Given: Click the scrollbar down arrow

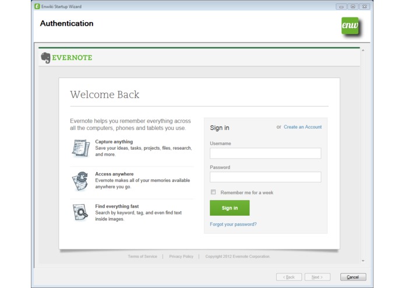Looking at the screenshot, I should (x=363, y=261).
